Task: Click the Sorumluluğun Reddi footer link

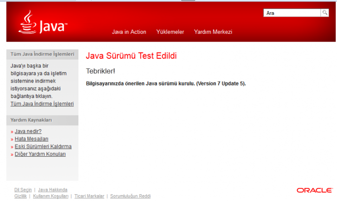Action: (x=131, y=196)
